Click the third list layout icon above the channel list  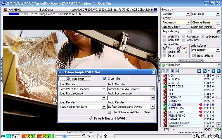click(x=172, y=71)
